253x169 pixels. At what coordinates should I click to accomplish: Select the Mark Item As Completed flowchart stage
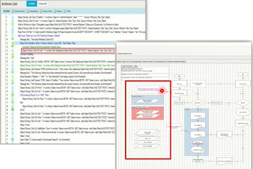(x=224, y=135)
